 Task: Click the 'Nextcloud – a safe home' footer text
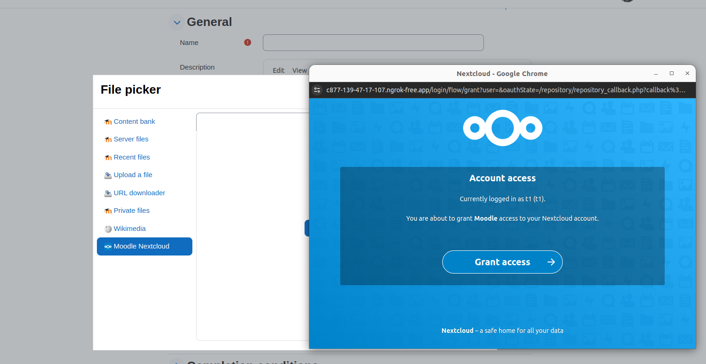(x=502, y=331)
